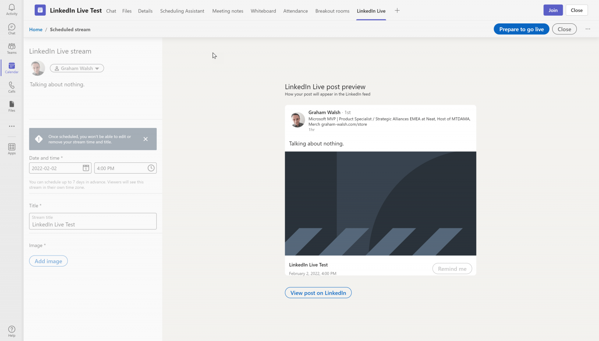Click the Prepare to go live button
This screenshot has height=341, width=599.
tap(521, 29)
